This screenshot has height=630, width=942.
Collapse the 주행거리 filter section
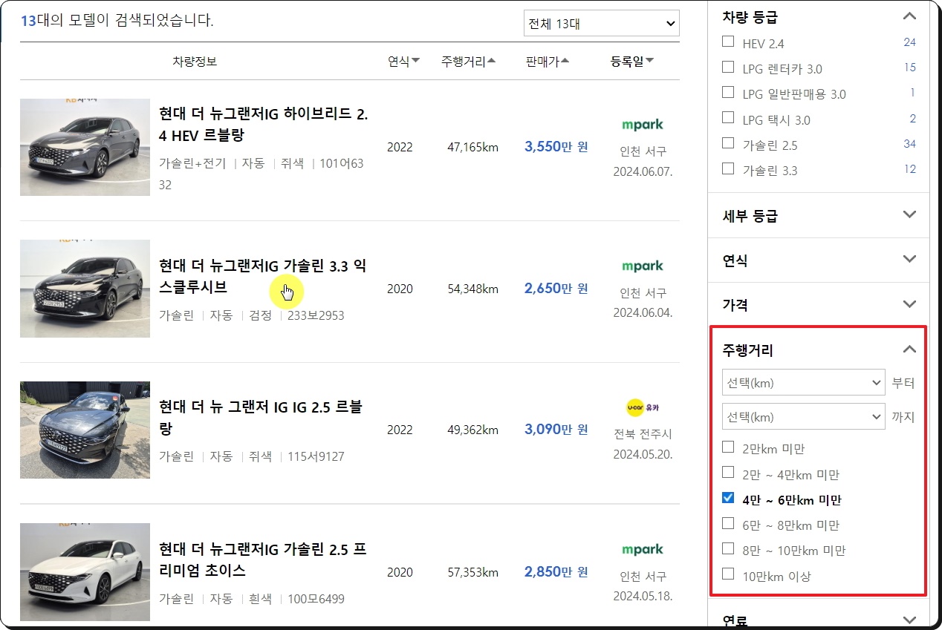click(x=909, y=350)
